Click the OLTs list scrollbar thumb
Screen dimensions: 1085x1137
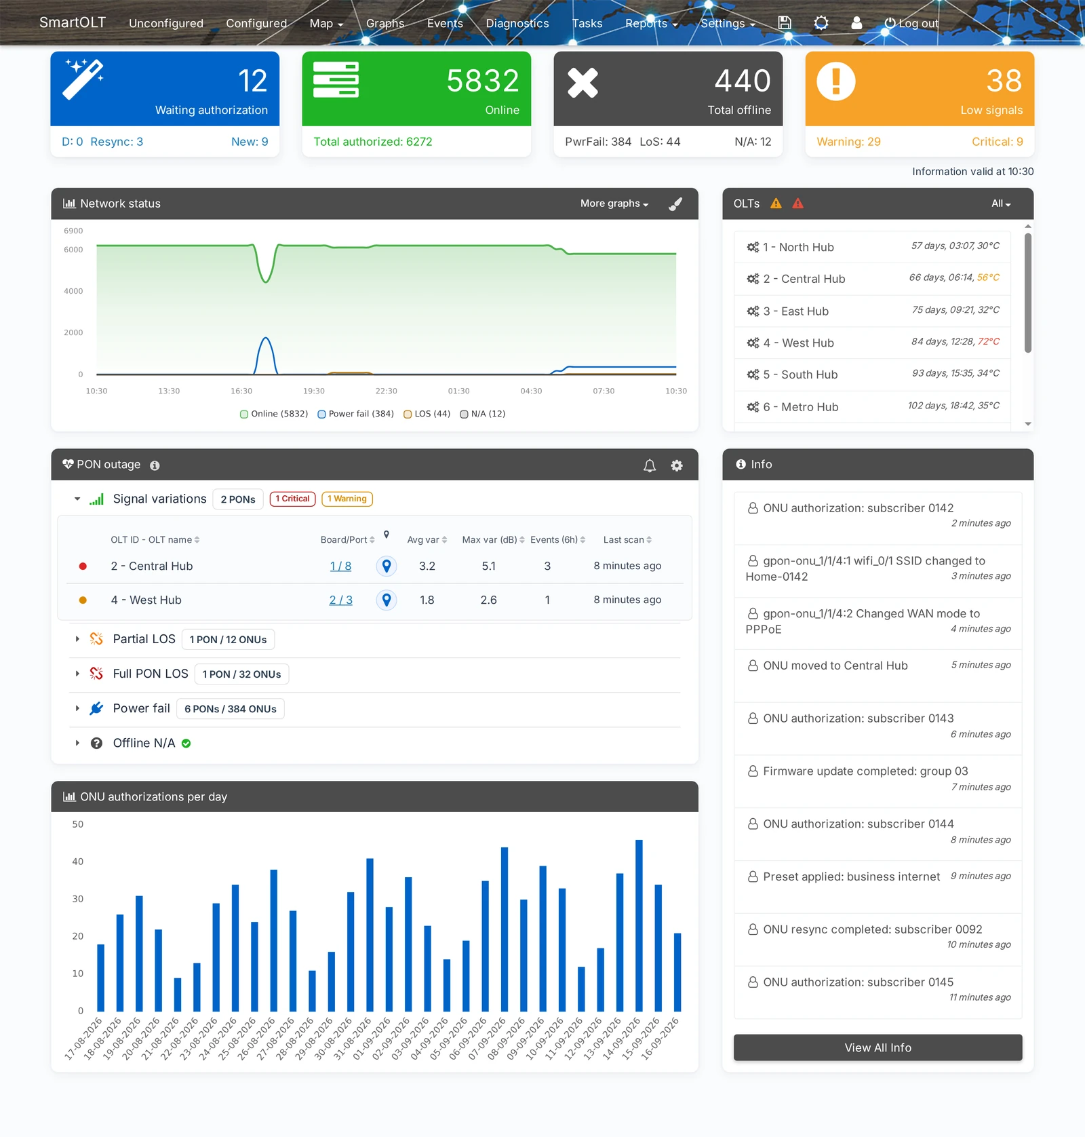[x=1028, y=293]
